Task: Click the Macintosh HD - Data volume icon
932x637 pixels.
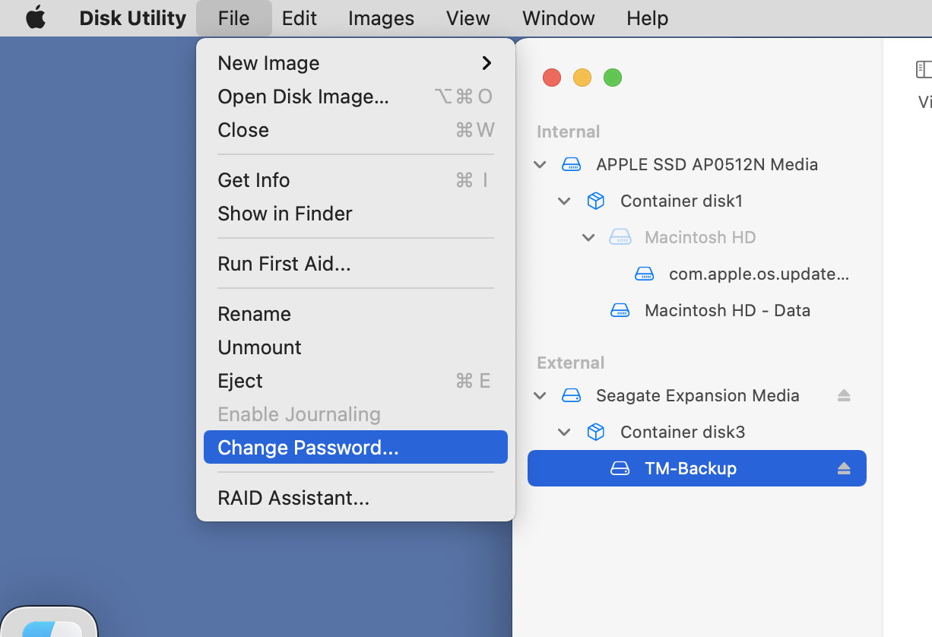Action: click(x=620, y=310)
